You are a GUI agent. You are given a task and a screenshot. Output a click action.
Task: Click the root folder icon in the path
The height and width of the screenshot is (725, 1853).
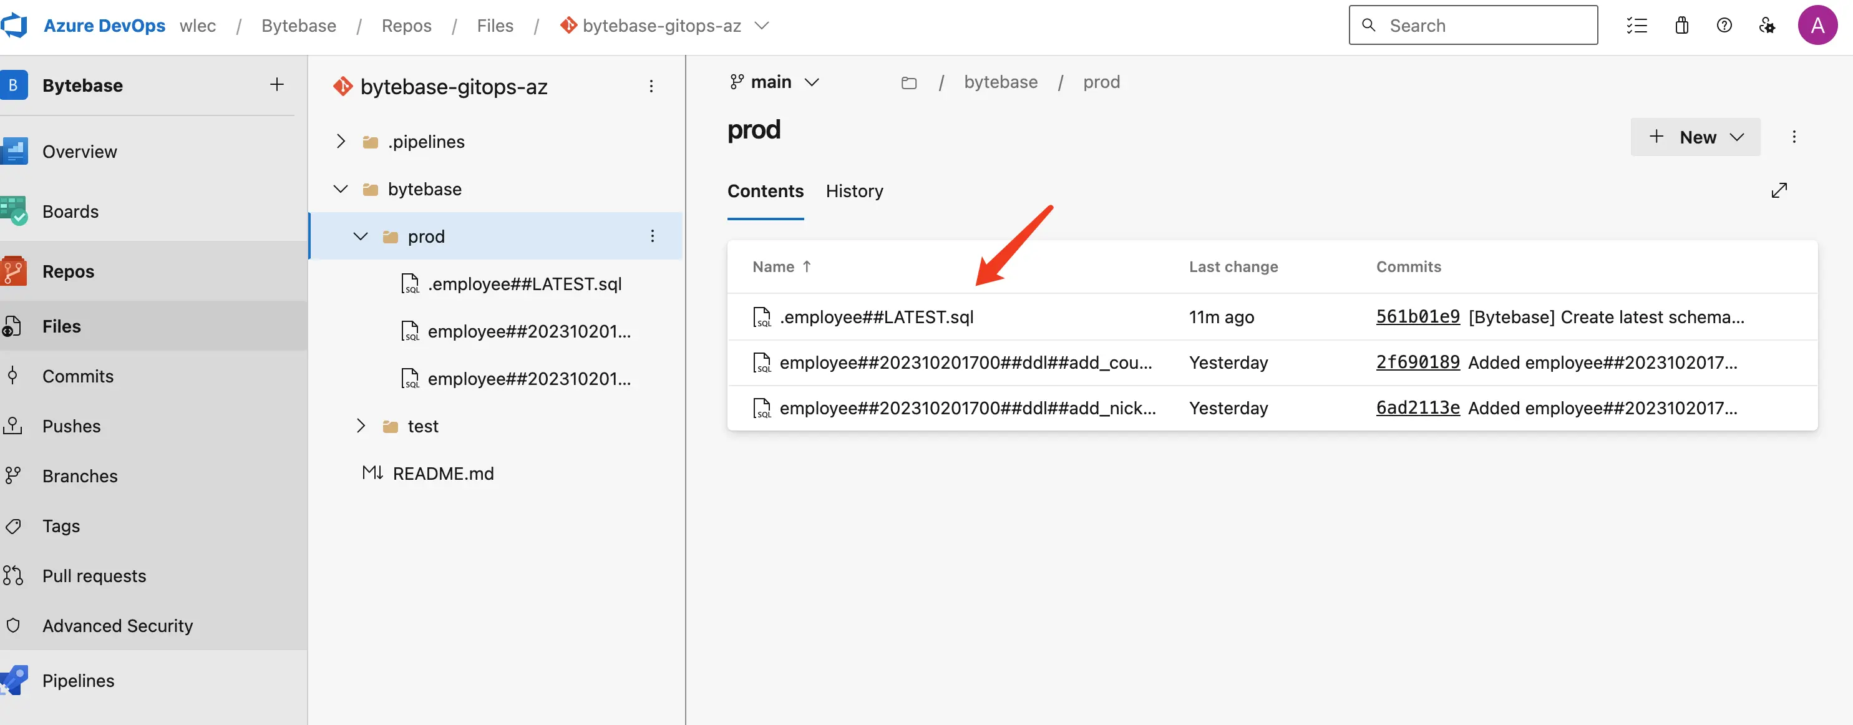908,83
